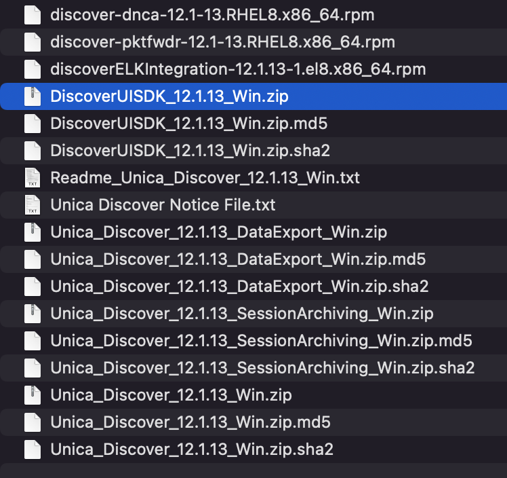Select file name discover-dnca-12.1-13.RHEL8.x86_64.rpm
Image resolution: width=507 pixels, height=478 pixels.
click(212, 15)
